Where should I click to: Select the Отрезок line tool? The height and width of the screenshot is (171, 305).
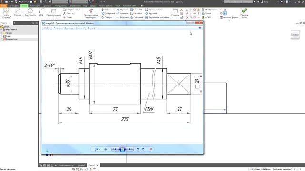point(18,12)
